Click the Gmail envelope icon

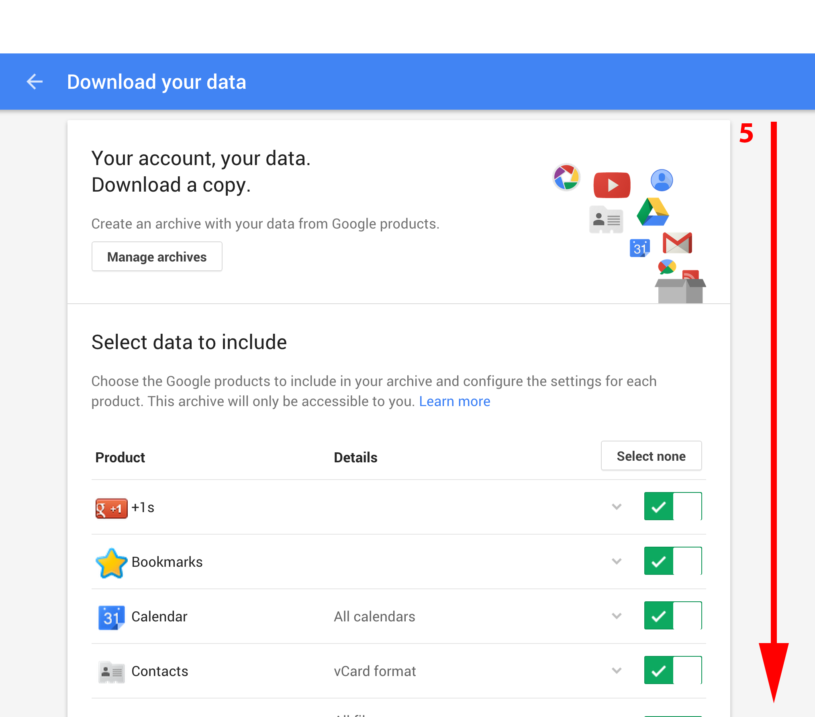tap(677, 243)
